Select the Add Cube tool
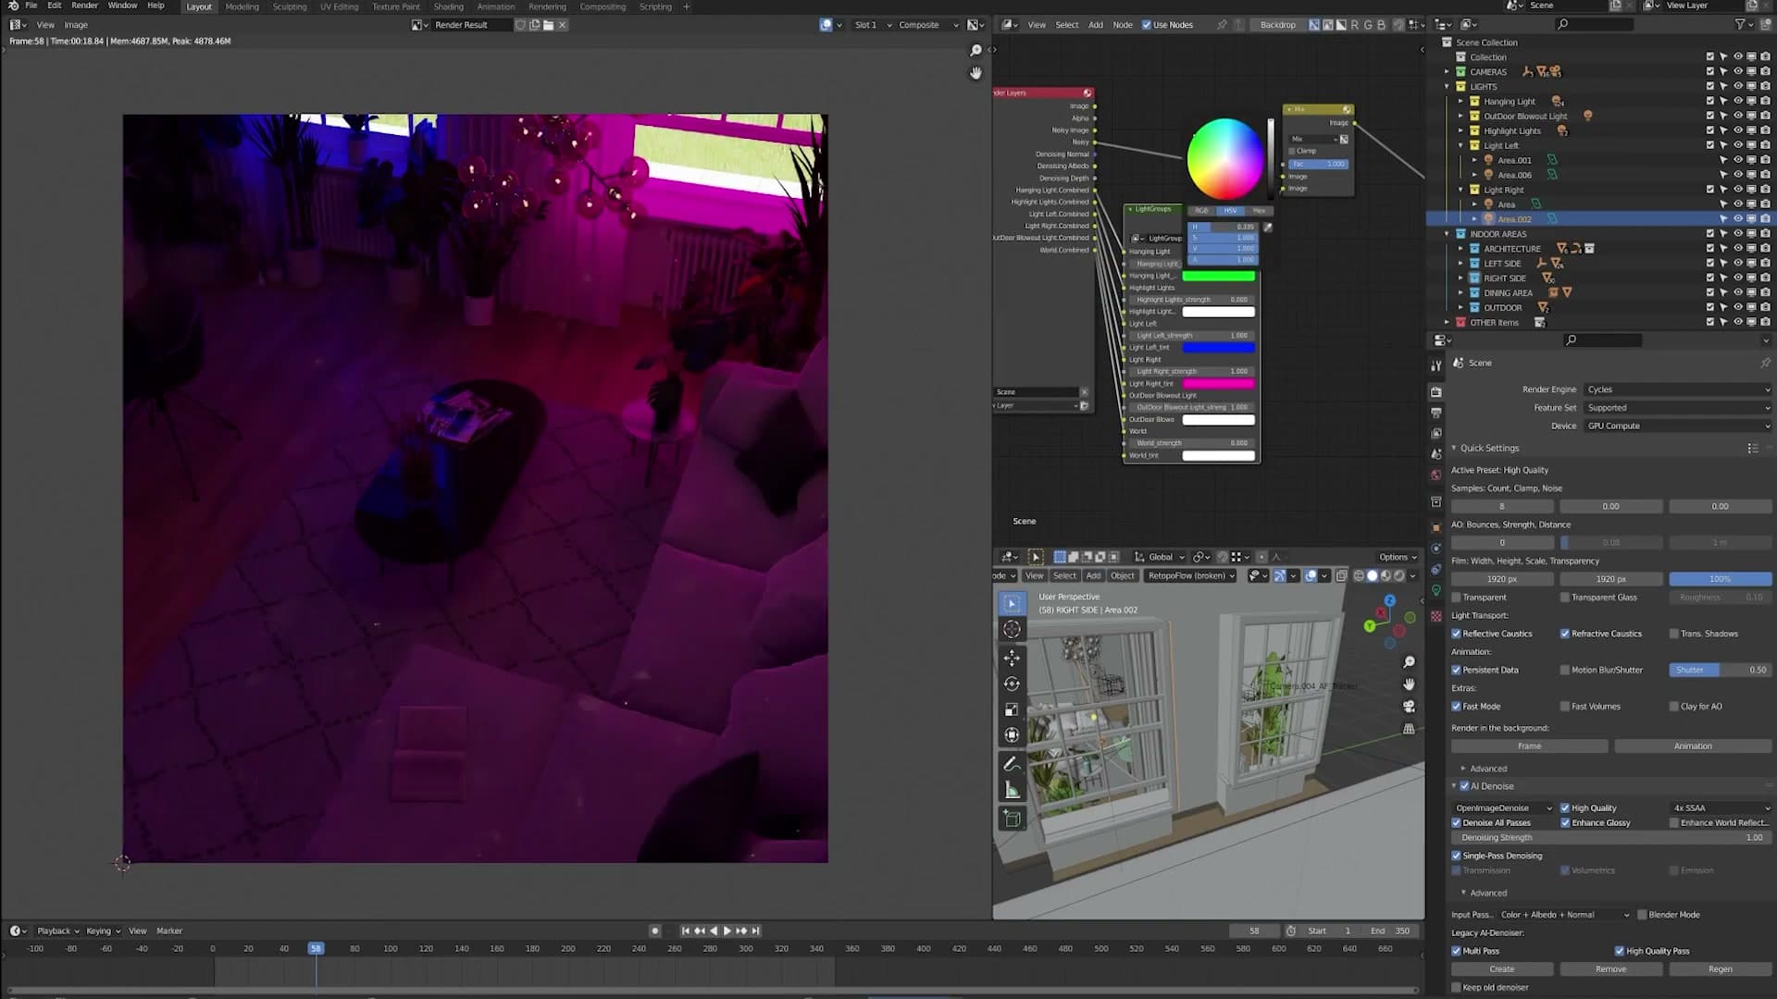The height and width of the screenshot is (999, 1777). tap(1012, 819)
